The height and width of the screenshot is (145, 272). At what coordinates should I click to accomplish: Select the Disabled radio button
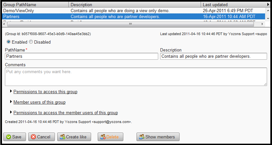coord(31,42)
